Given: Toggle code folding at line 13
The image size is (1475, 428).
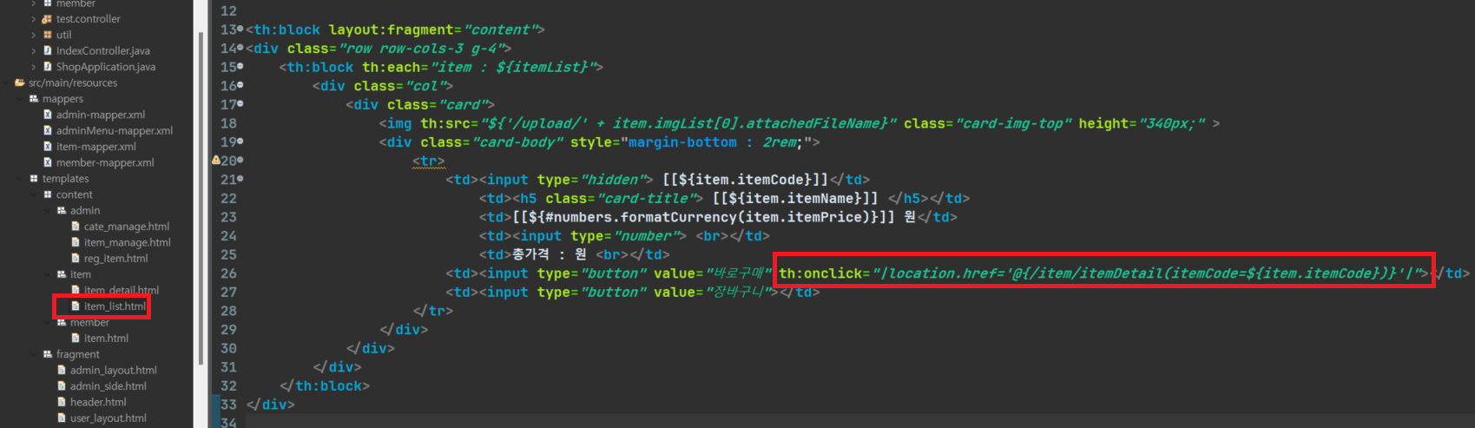Looking at the screenshot, I should tap(240, 30).
